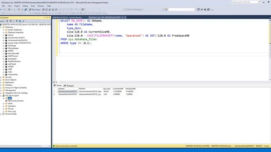Click the DbName cell in result row 1
Screen dimensions: 271x152
pos(68,92)
